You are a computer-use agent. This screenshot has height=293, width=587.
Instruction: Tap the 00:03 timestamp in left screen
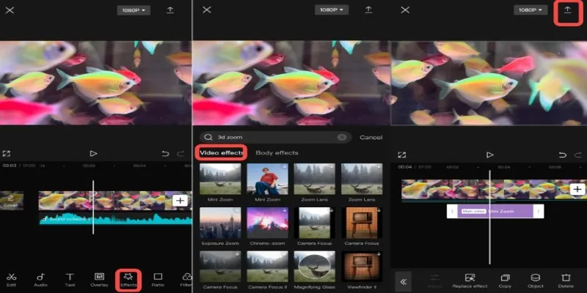[x=9, y=166]
